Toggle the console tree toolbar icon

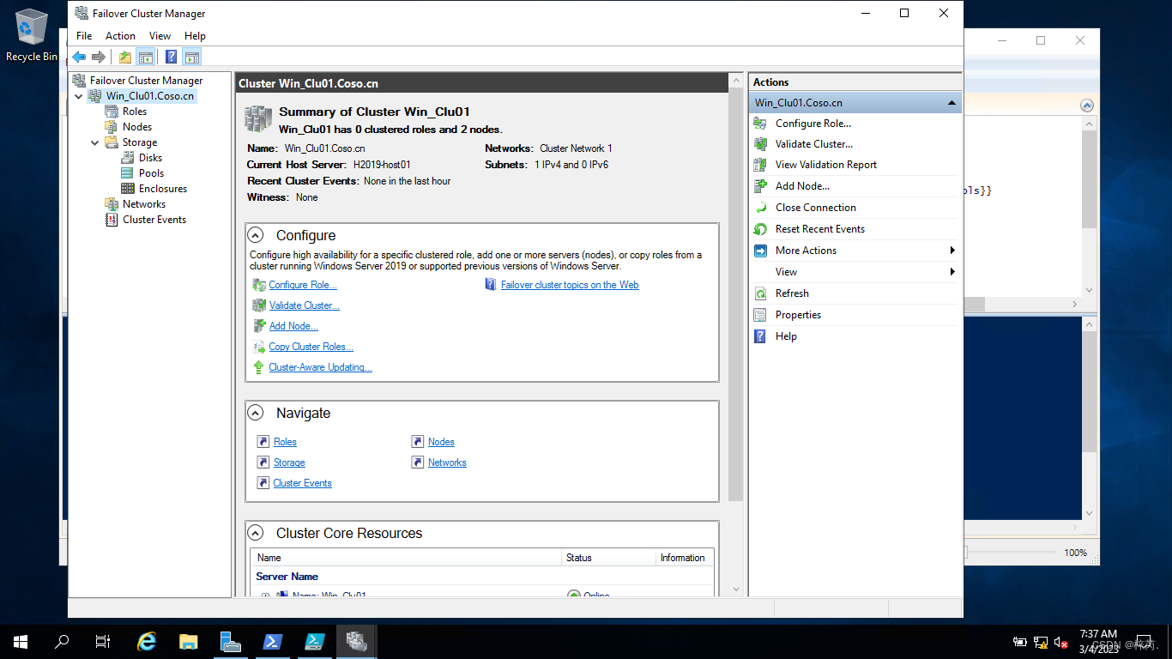[146, 57]
